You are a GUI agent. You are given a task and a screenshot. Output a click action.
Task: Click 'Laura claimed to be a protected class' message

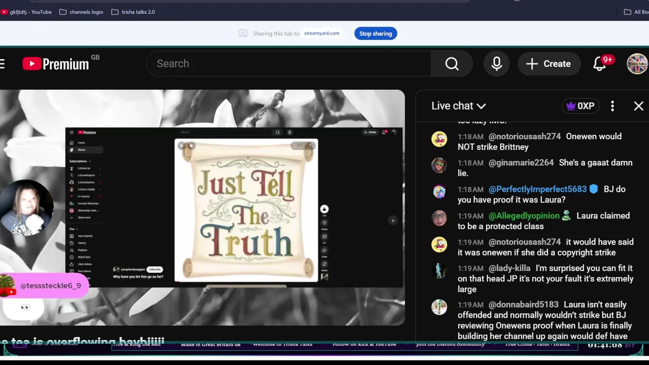544,221
